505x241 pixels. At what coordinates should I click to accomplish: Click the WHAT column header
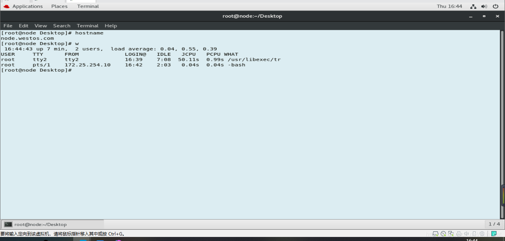click(x=231, y=54)
